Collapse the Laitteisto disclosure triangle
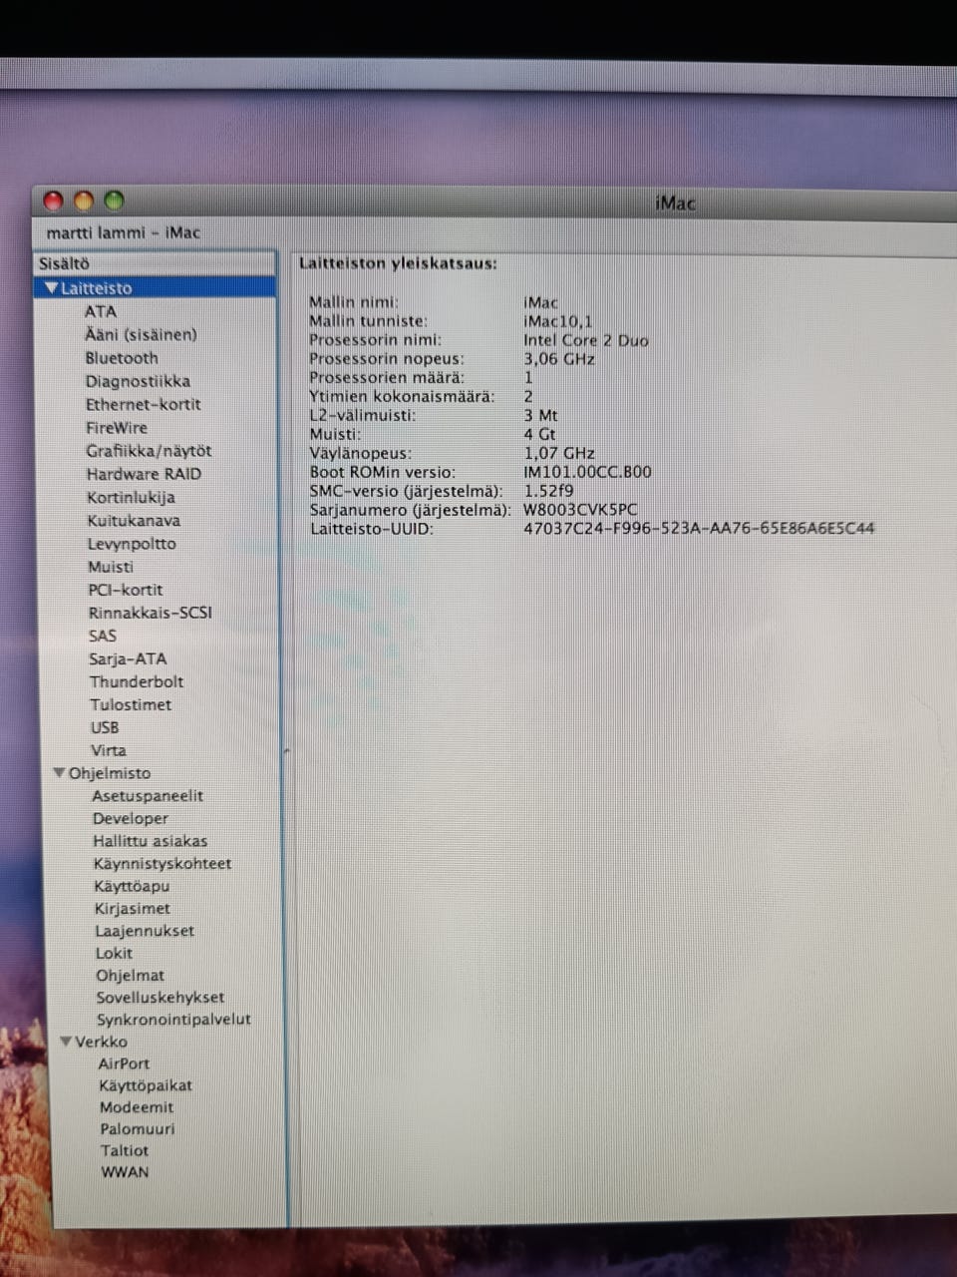Viewport: 957px width, 1277px height. pos(52,288)
